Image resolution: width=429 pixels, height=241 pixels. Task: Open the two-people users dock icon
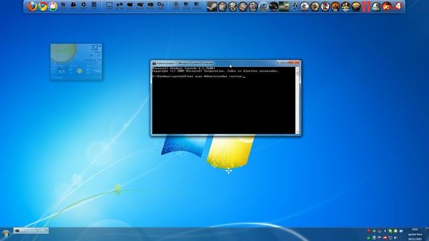coord(73,5)
